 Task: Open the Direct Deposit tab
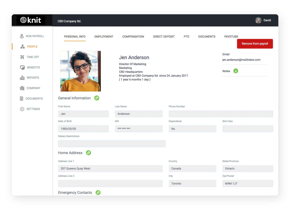pyautogui.click(x=163, y=36)
